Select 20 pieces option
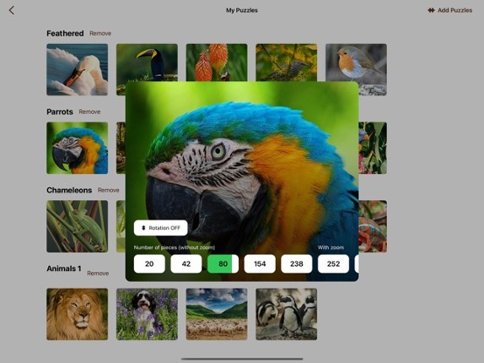 [149, 264]
